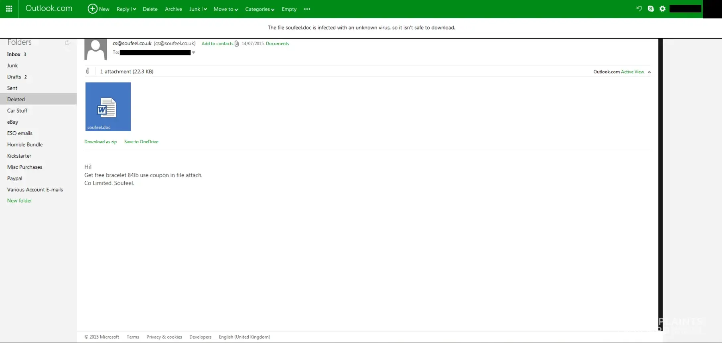The width and height of the screenshot is (722, 343).
Task: Refresh folders using the circular arrow icon
Action: [67, 42]
